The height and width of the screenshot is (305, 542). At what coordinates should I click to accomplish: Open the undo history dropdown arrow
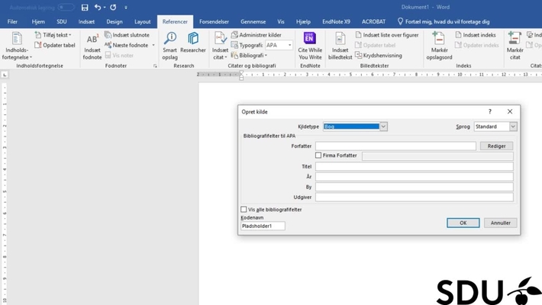pos(105,8)
